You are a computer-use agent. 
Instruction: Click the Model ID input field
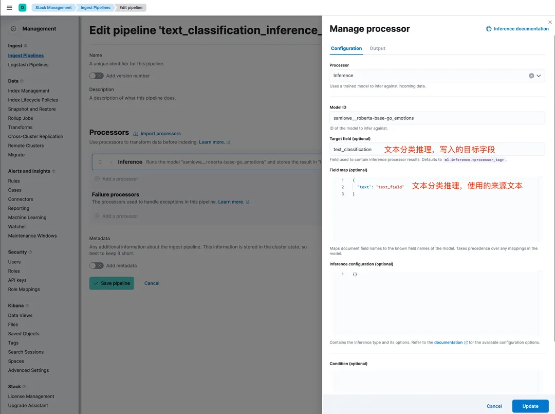pos(437,118)
